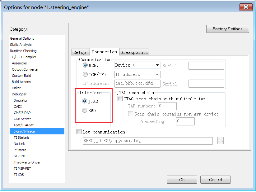This screenshot has height=192, width=256.
Task: Open the log file browse button
Action: click(220, 141)
